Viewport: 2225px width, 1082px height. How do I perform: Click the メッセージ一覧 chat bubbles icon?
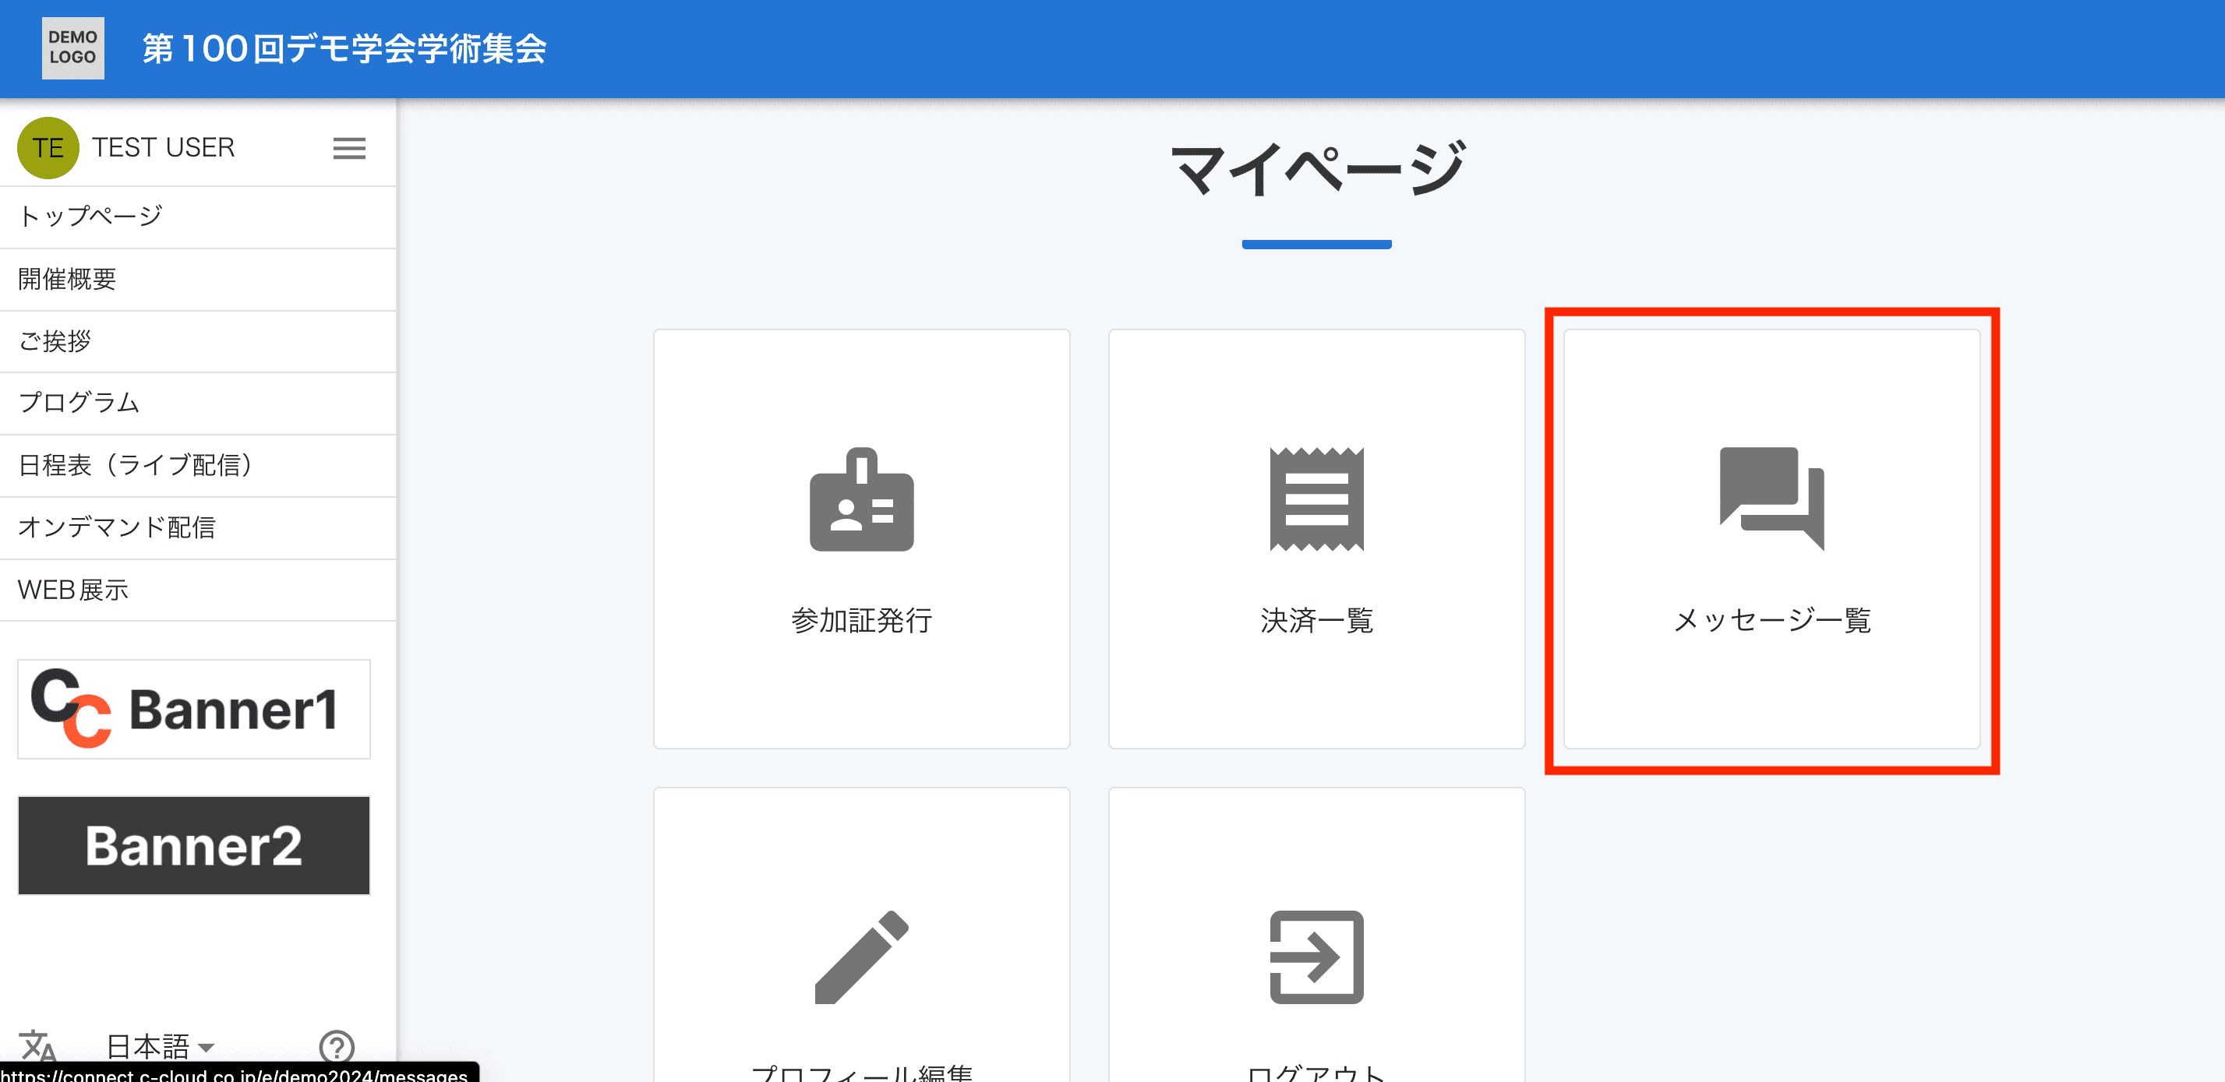coord(1771,499)
